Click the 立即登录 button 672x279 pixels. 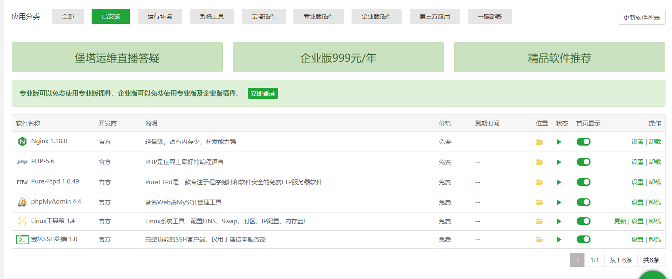click(x=263, y=93)
